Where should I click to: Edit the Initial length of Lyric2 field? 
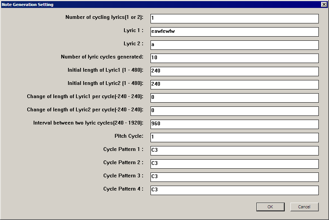tap(234, 85)
